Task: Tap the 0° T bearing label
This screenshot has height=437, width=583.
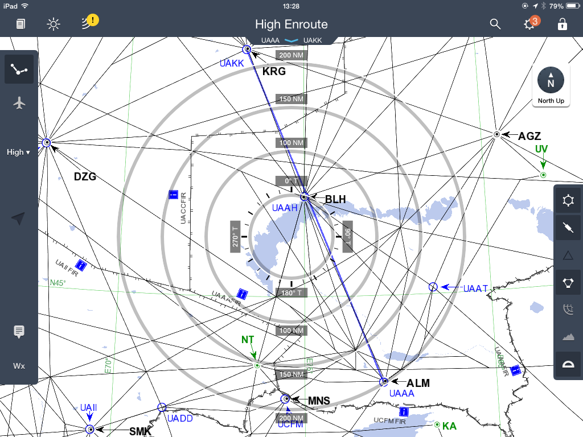Action: [x=291, y=181]
